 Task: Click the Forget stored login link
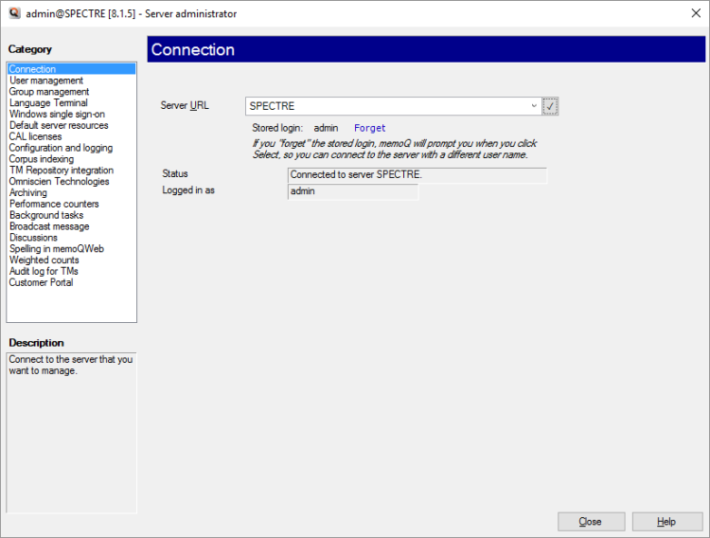coord(369,128)
